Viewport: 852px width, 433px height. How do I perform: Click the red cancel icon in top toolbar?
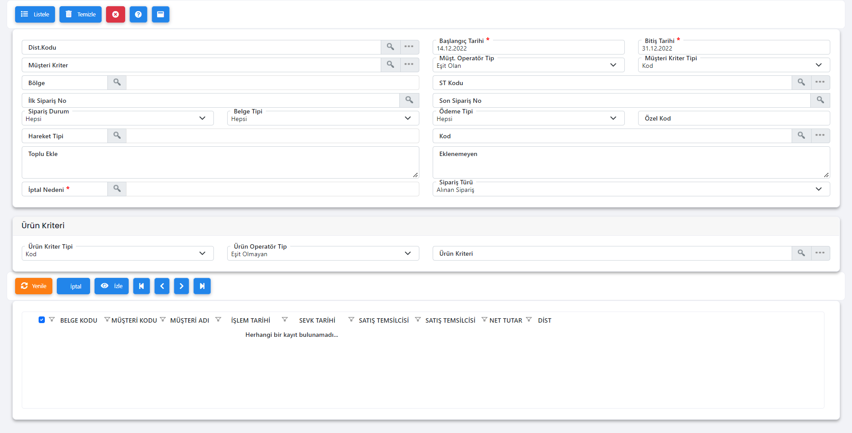pos(115,15)
